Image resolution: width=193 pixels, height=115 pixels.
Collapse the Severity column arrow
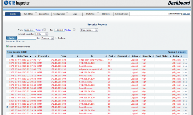[x=153, y=56]
